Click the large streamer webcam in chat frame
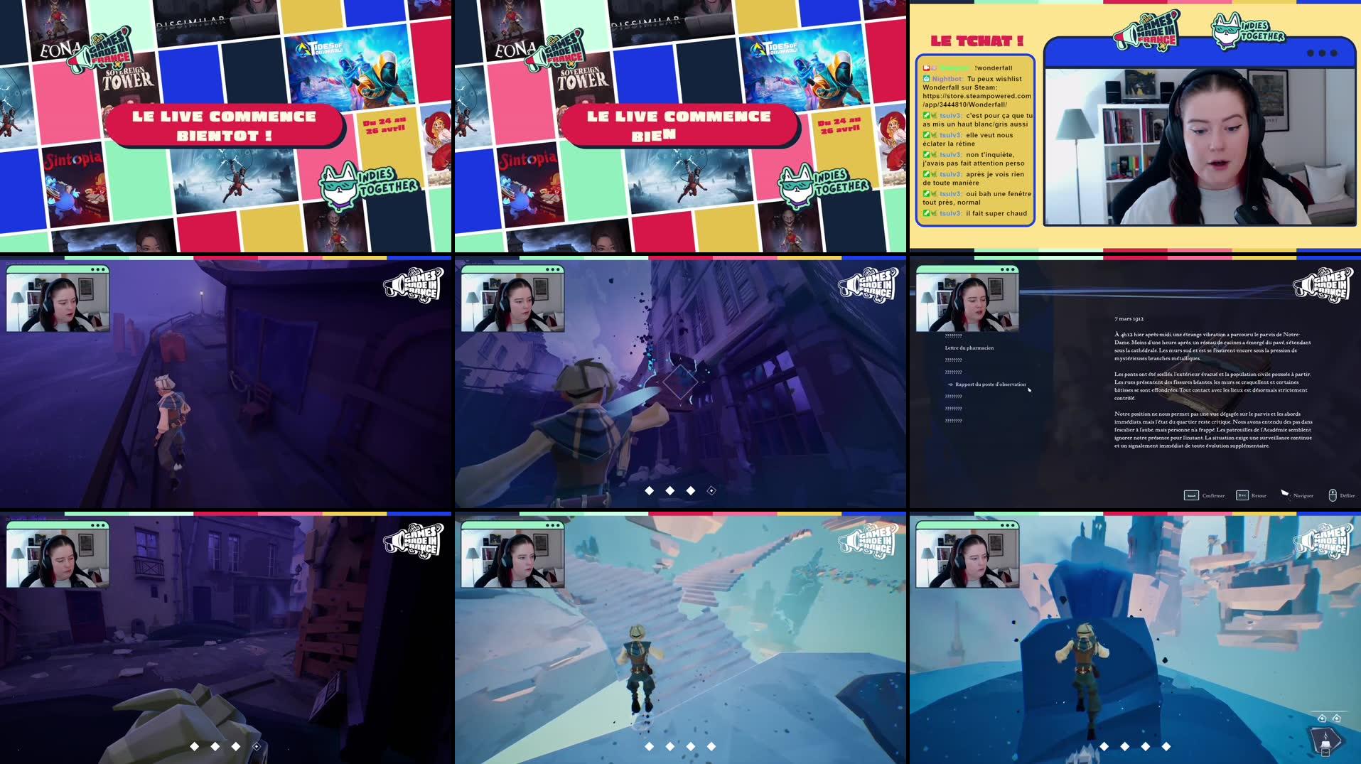This screenshot has width=1361, height=764. pyautogui.click(x=1200, y=146)
